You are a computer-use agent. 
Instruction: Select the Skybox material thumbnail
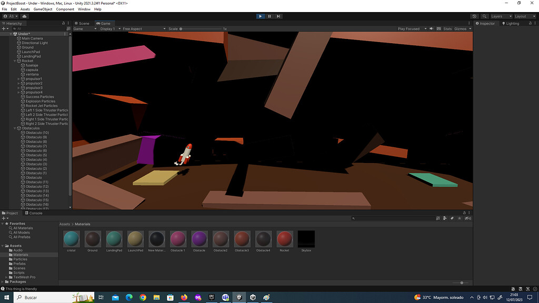pos(306,240)
